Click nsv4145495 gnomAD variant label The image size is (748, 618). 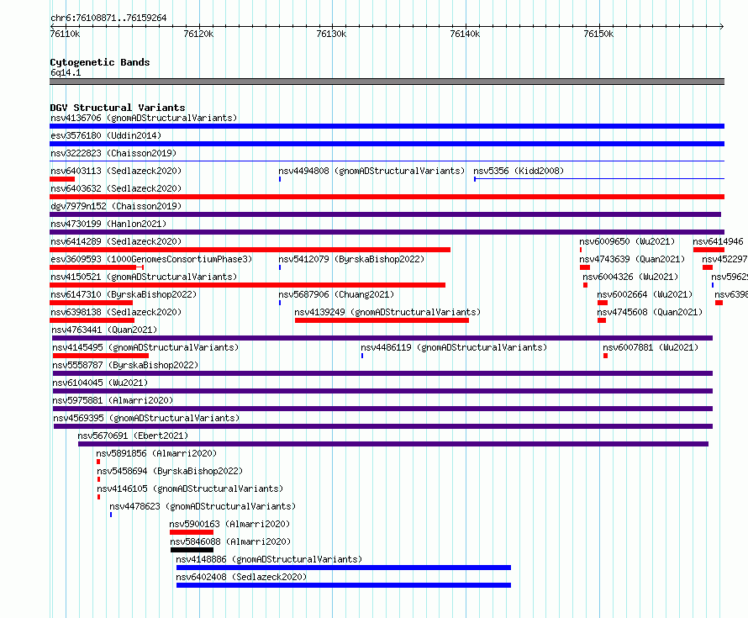tap(145, 347)
